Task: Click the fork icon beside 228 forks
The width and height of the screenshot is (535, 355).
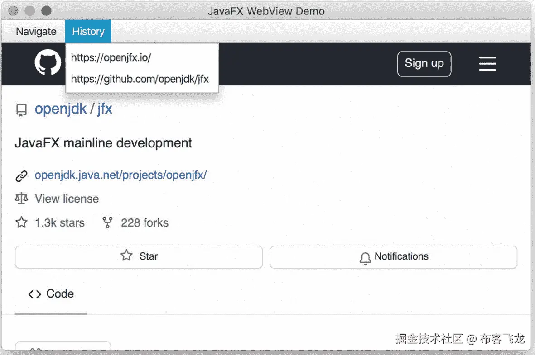Action: 107,222
